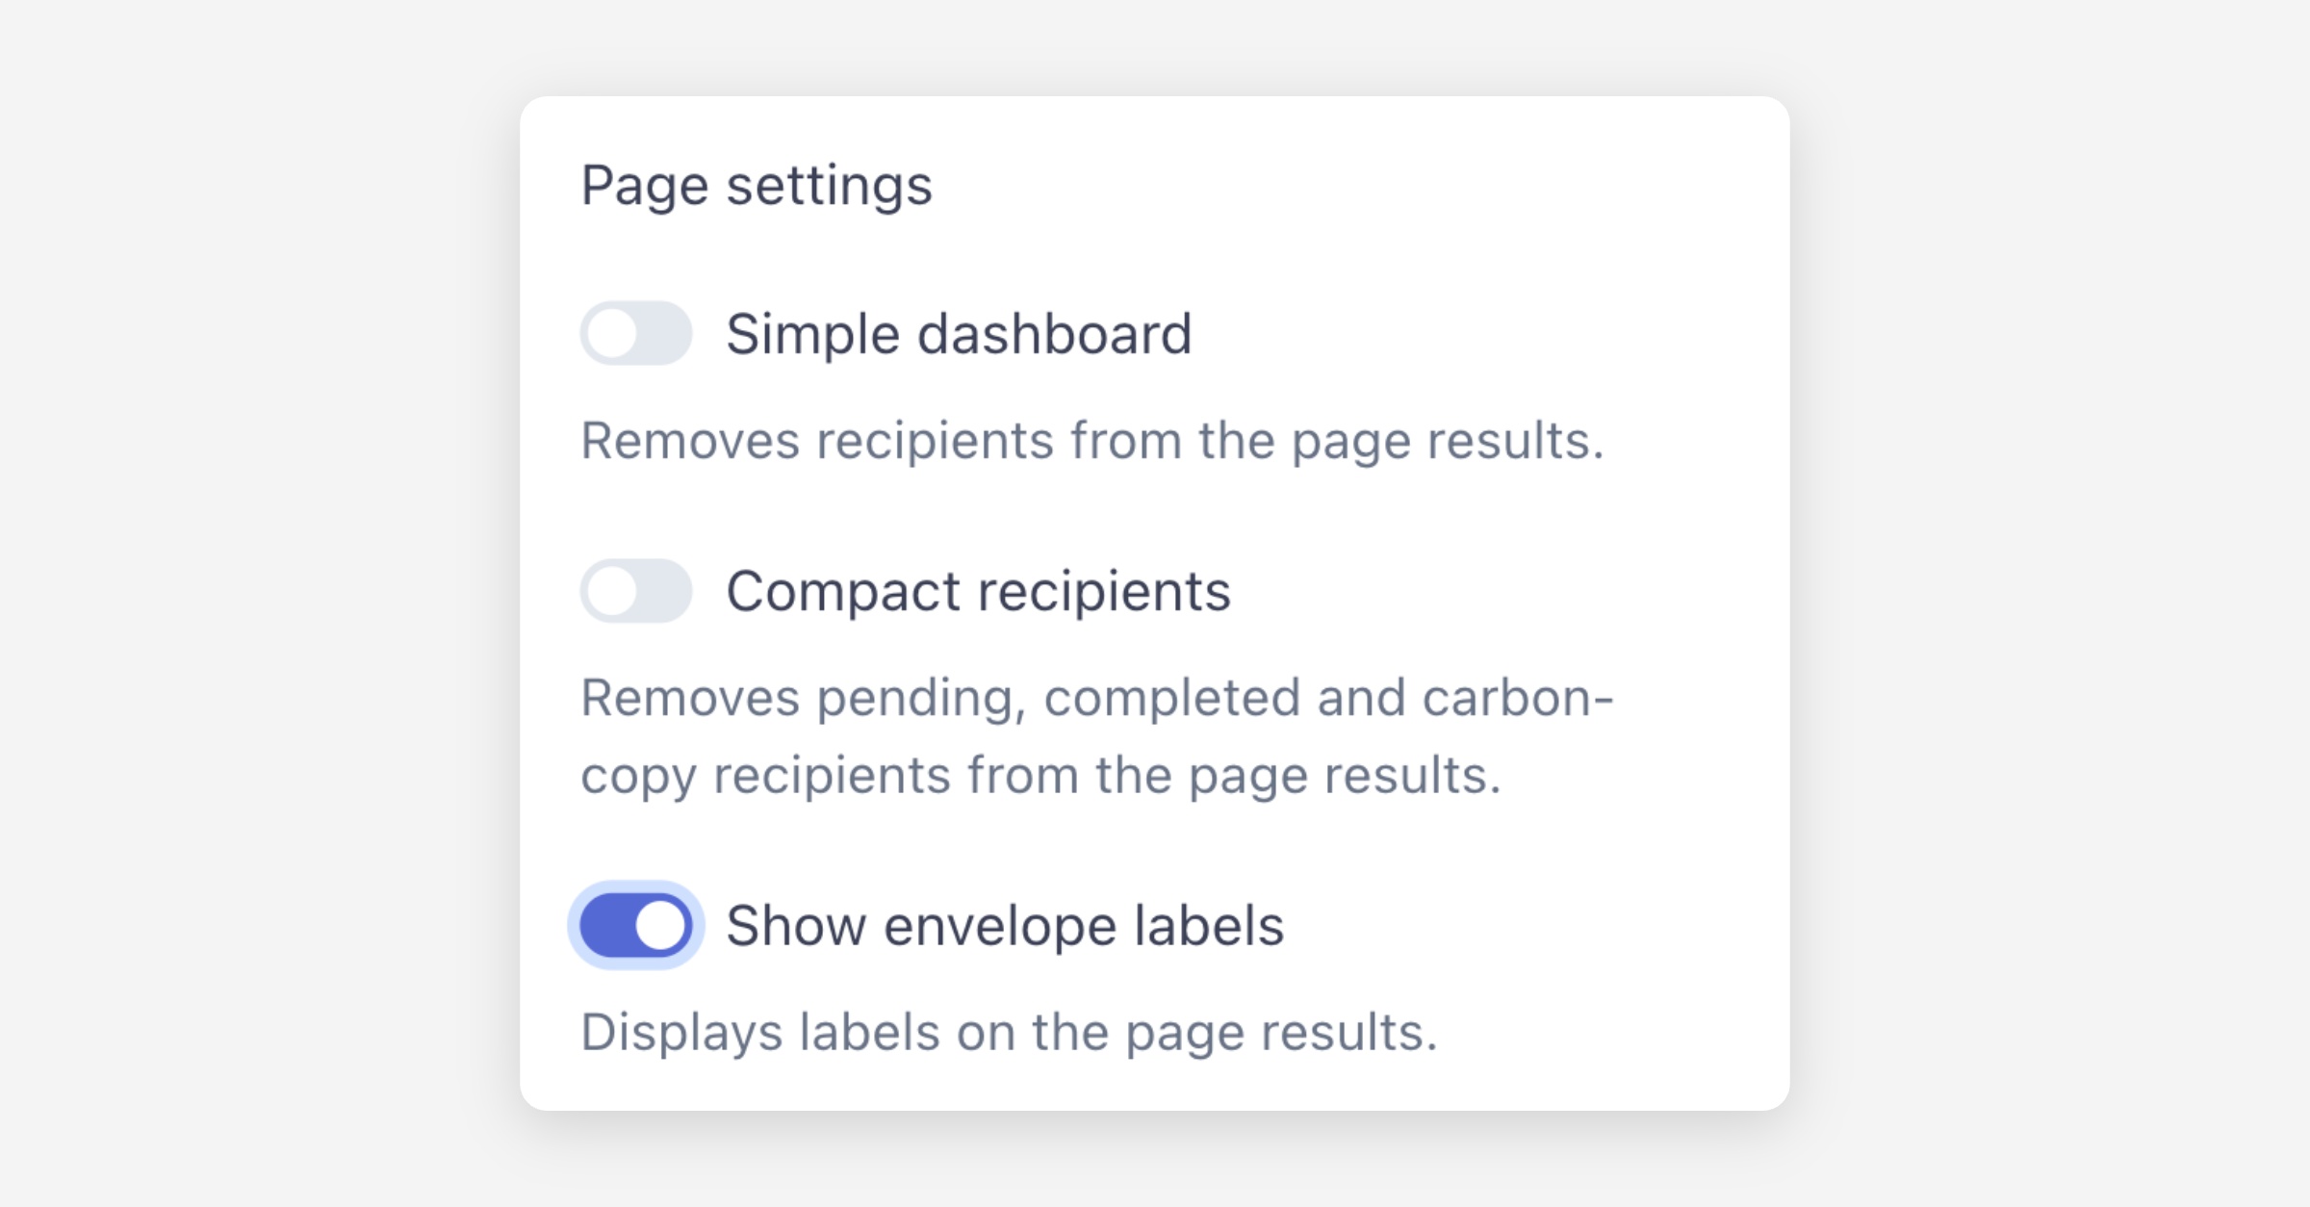2310x1207 pixels.
Task: Turn on the Compact recipients switch
Action: (x=635, y=591)
